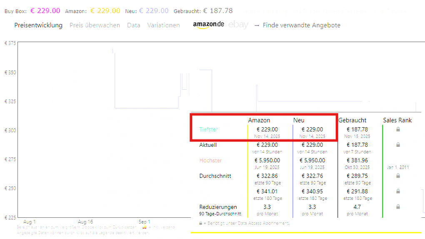Select the Neu column header
The image size is (425, 239).
point(299,120)
